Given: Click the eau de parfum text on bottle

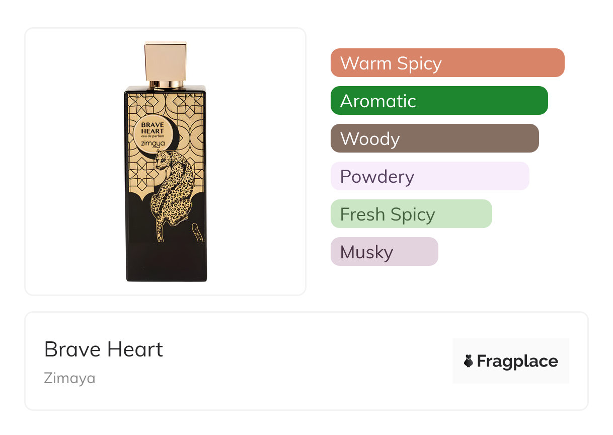Looking at the screenshot, I should tap(152, 137).
